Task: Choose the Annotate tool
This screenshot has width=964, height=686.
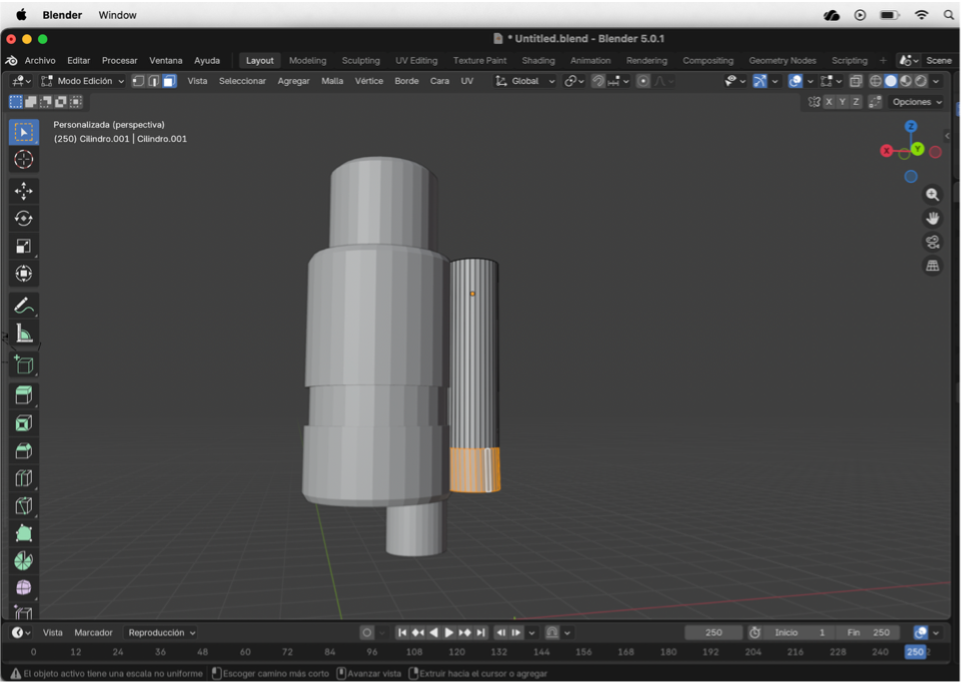Action: [23, 308]
